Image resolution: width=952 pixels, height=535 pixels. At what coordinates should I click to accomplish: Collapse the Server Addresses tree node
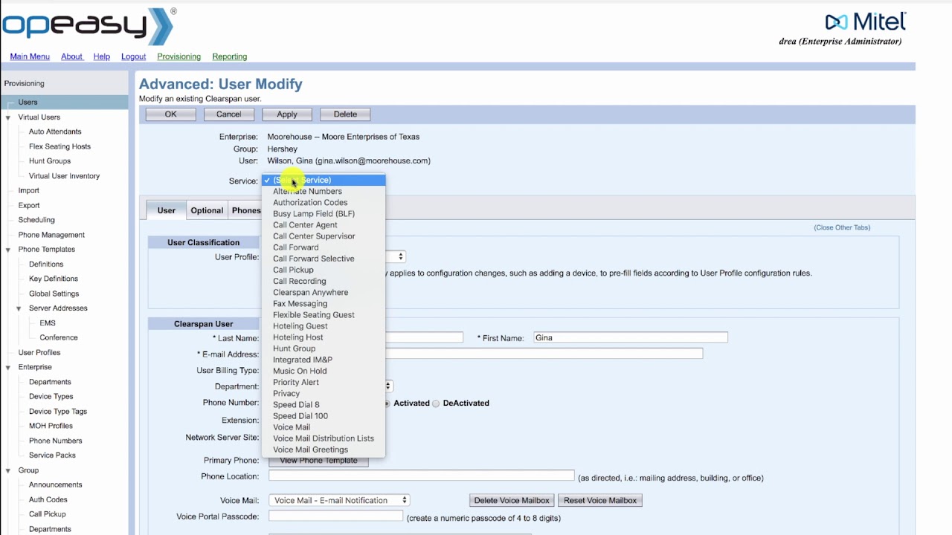point(19,308)
